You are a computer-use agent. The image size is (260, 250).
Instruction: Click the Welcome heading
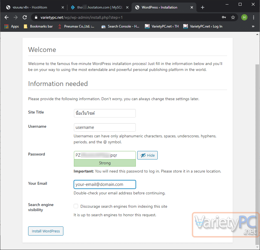tap(42, 50)
